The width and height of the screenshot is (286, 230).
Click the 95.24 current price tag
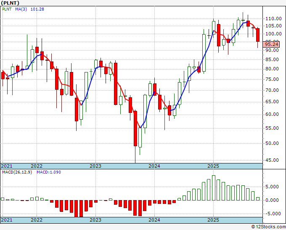point(272,44)
